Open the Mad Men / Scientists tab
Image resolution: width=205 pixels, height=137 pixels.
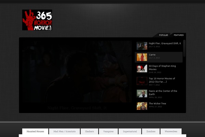(65, 132)
